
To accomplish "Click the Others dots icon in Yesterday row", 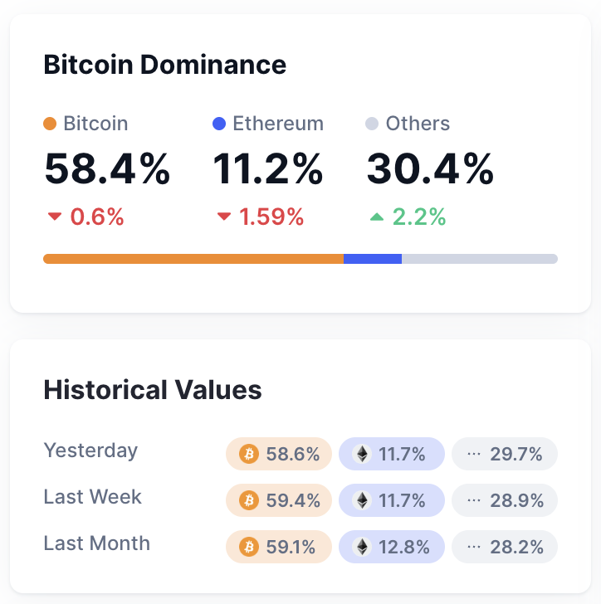I will point(474,454).
